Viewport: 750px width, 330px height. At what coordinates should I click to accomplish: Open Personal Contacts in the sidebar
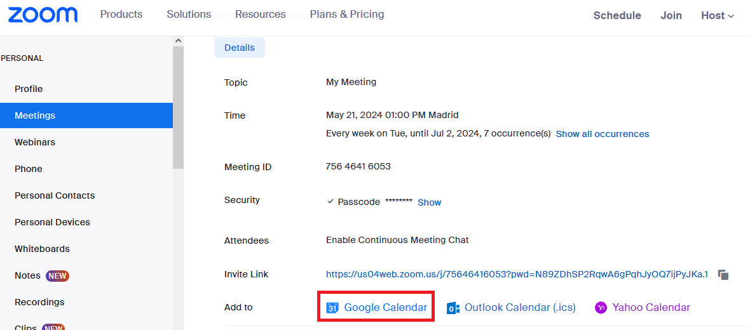point(55,195)
